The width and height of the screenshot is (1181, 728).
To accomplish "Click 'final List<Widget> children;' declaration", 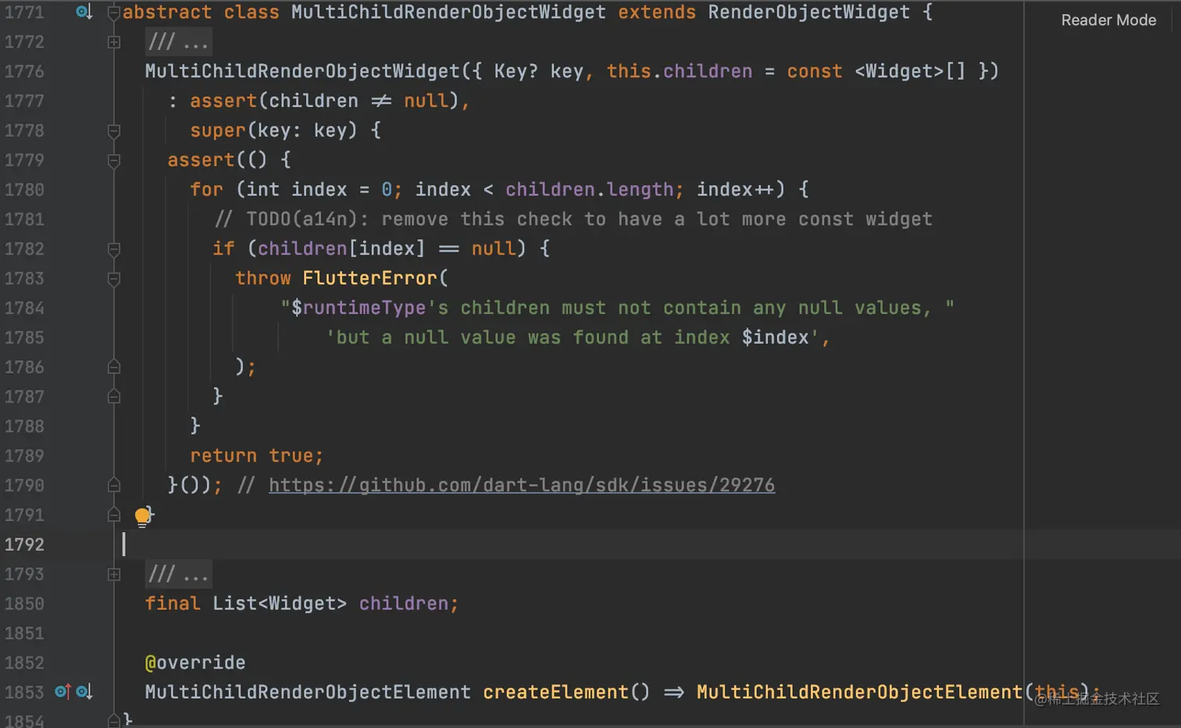I will (301, 603).
